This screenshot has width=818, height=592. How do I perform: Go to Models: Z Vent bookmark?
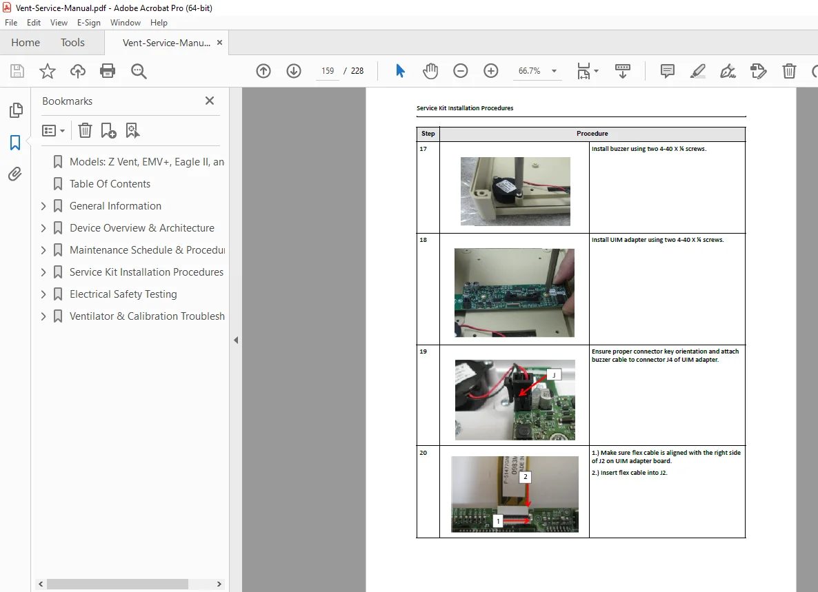tap(147, 162)
